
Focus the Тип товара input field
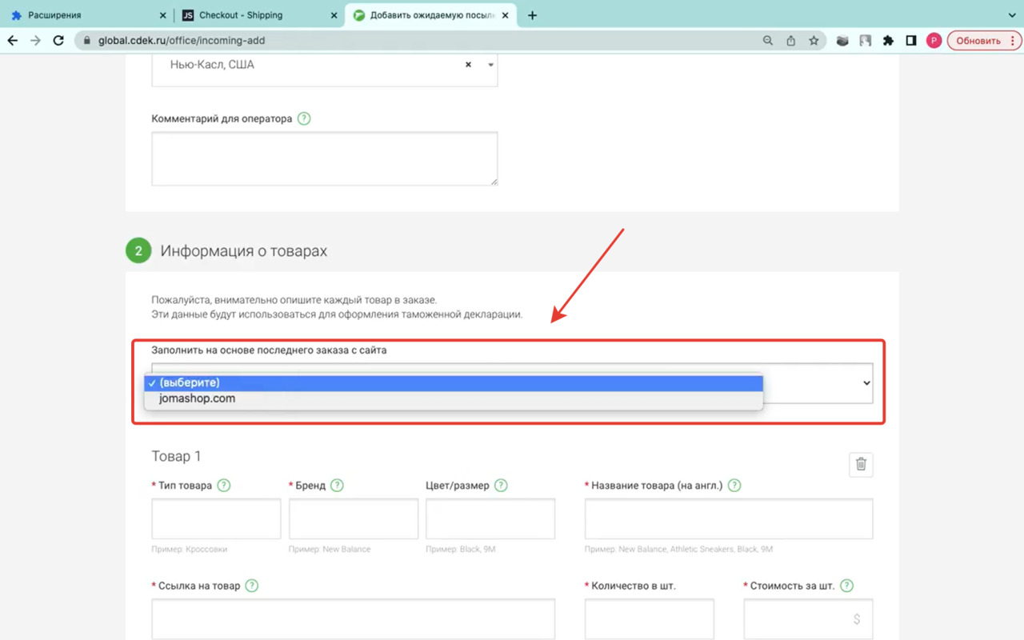tap(216, 518)
